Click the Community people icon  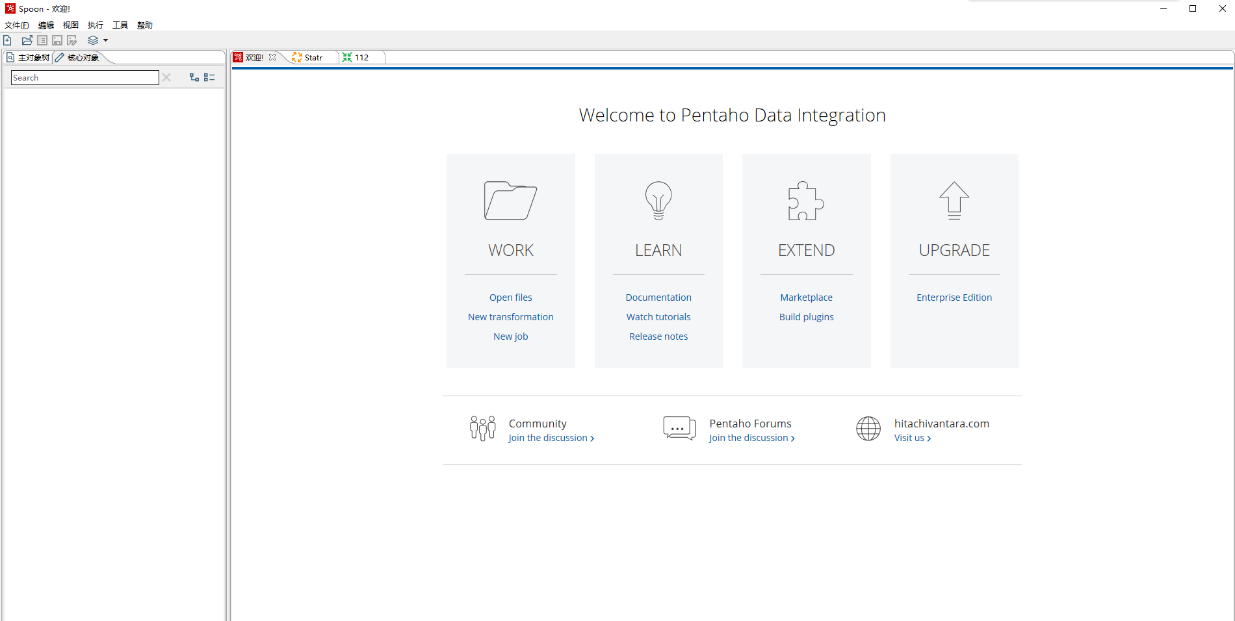(x=483, y=429)
